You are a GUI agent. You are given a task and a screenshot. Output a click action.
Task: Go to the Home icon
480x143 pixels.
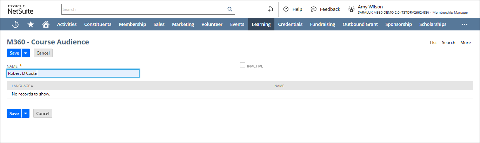coord(46,24)
